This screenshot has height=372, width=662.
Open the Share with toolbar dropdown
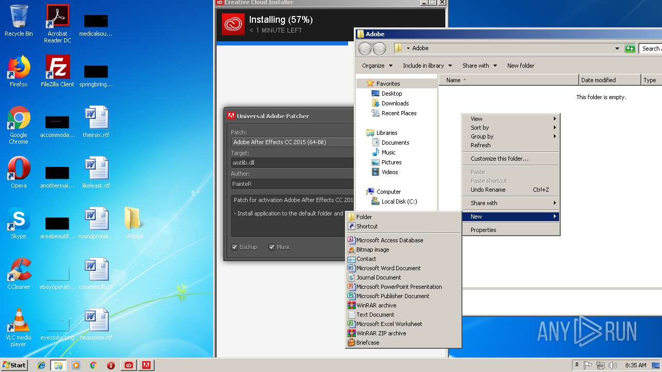point(479,66)
